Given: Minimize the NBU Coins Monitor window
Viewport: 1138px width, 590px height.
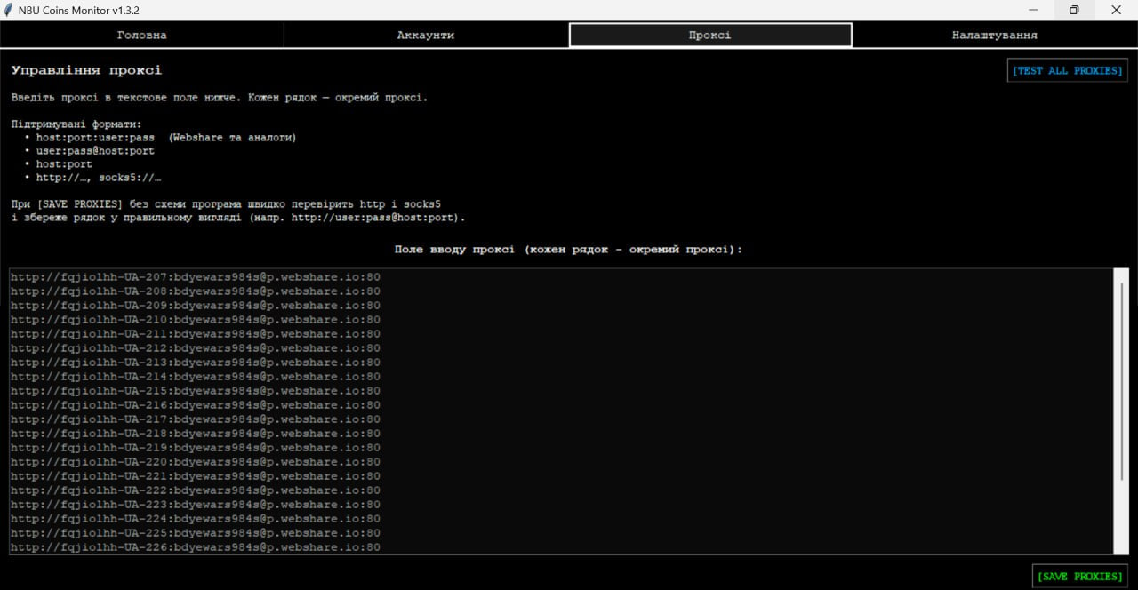Looking at the screenshot, I should [x=1034, y=10].
